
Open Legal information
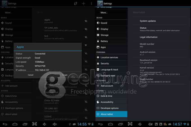click(159, 37)
